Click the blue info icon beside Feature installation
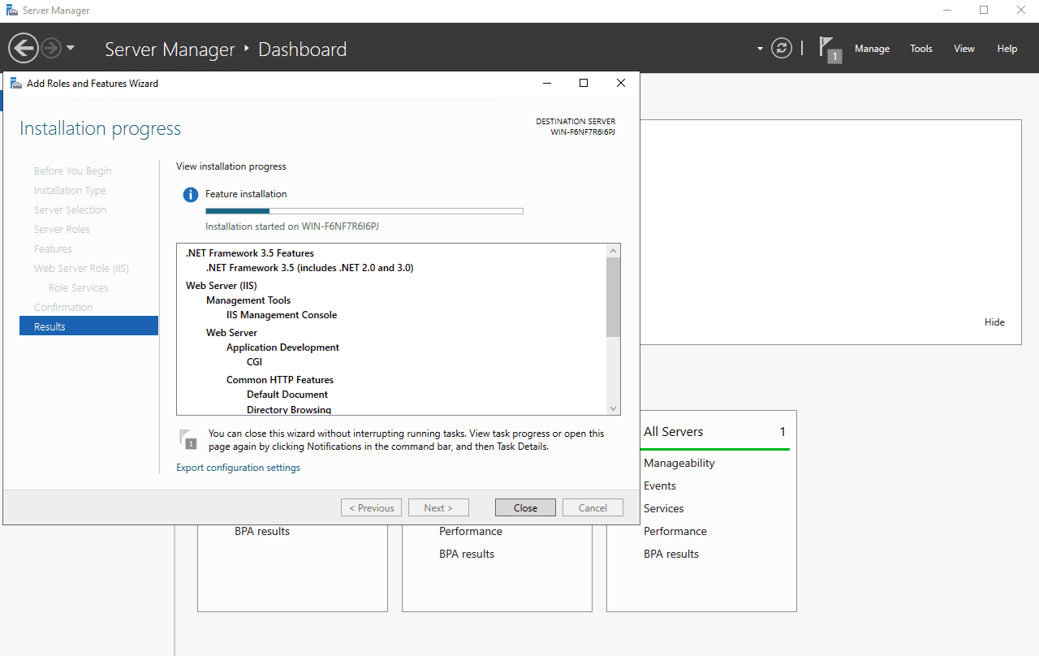Image resolution: width=1039 pixels, height=656 pixels. point(190,195)
